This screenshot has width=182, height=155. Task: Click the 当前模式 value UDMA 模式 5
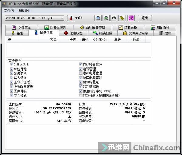click(x=135, y=112)
